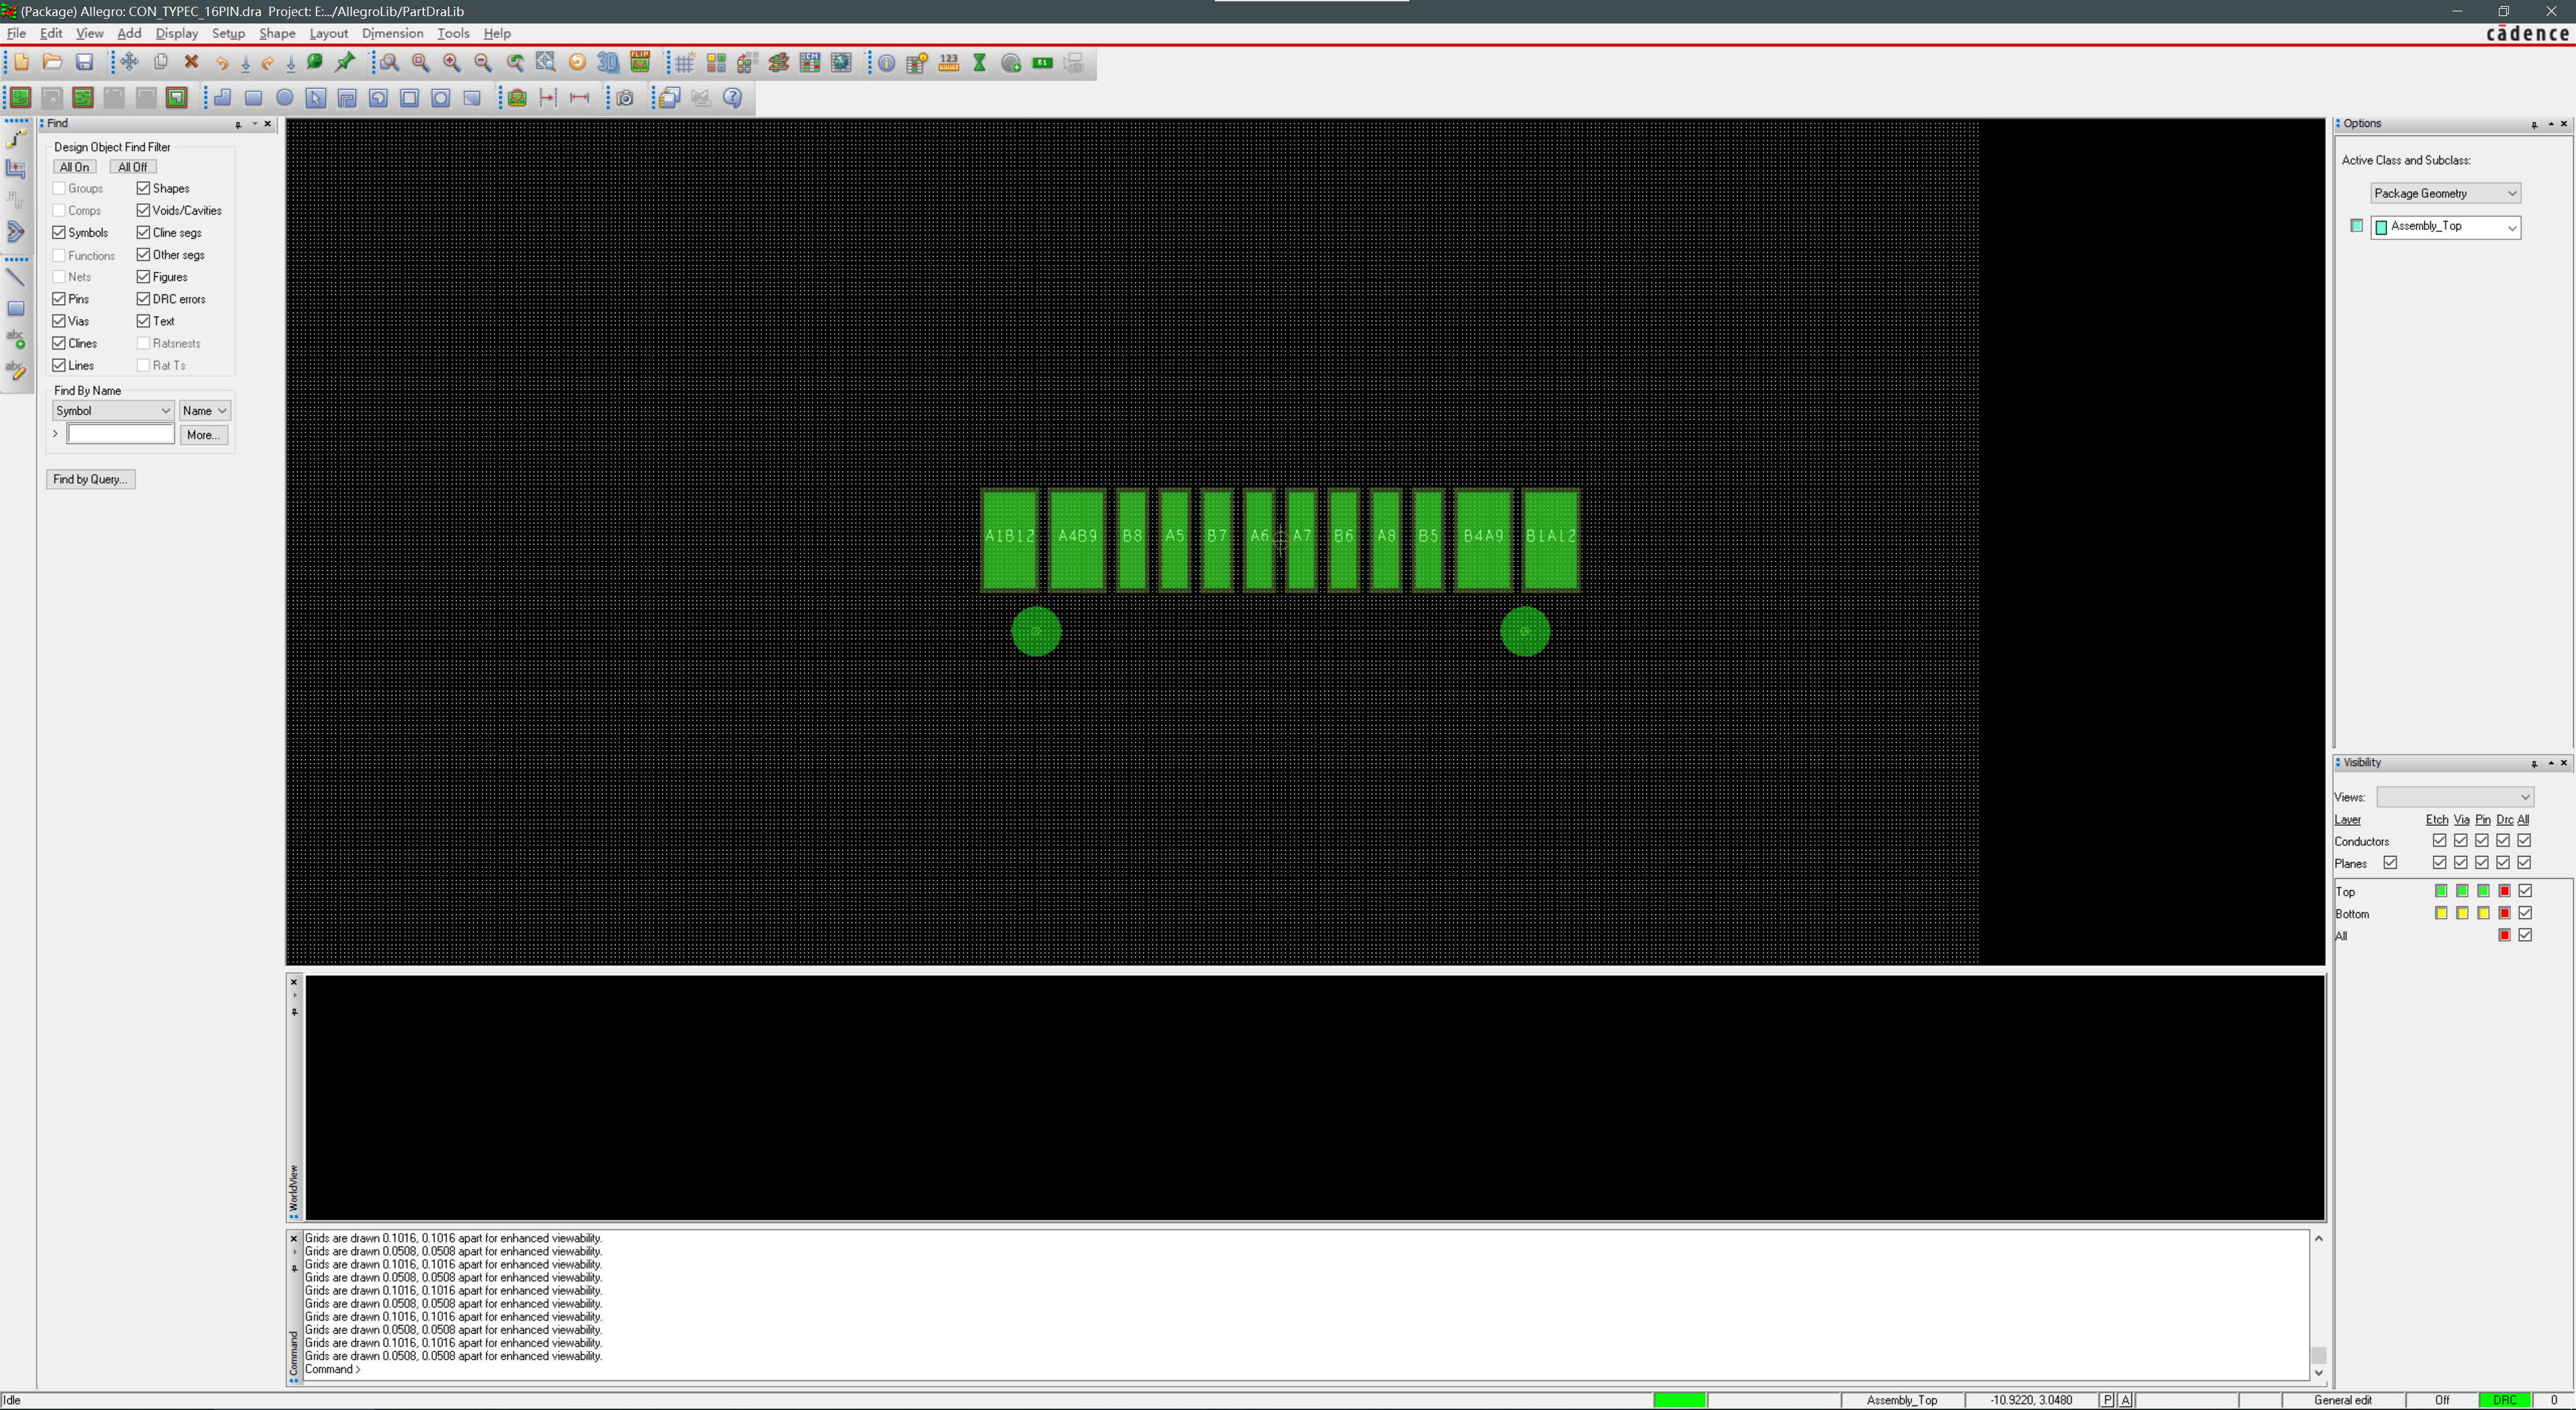
Task: Click the Shape Select arrow icon
Action: click(316, 98)
